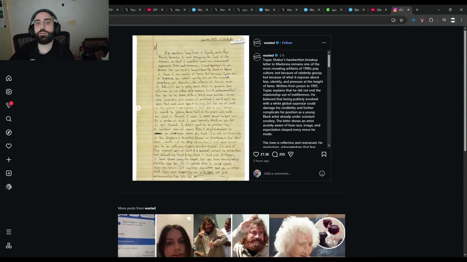
Task: Open the handwritten letter image
Action: 191,108
